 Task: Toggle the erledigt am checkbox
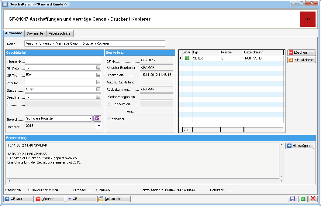(109, 104)
